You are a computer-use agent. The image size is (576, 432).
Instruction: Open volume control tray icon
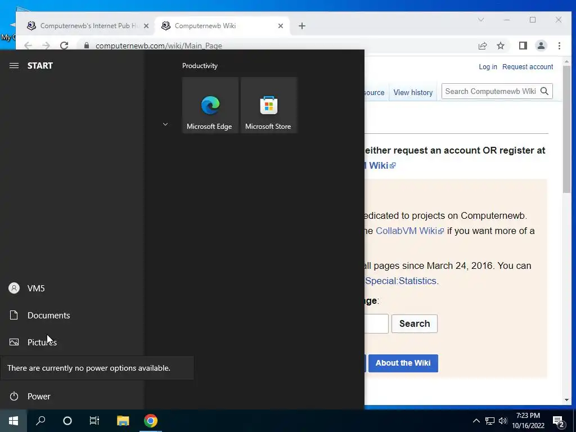pyautogui.click(x=503, y=421)
